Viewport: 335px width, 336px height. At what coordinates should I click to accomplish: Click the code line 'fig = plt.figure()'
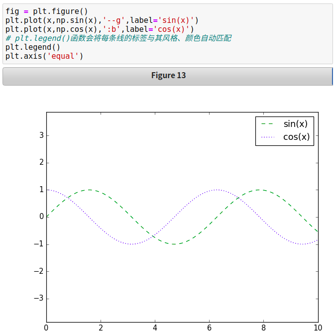click(46, 11)
